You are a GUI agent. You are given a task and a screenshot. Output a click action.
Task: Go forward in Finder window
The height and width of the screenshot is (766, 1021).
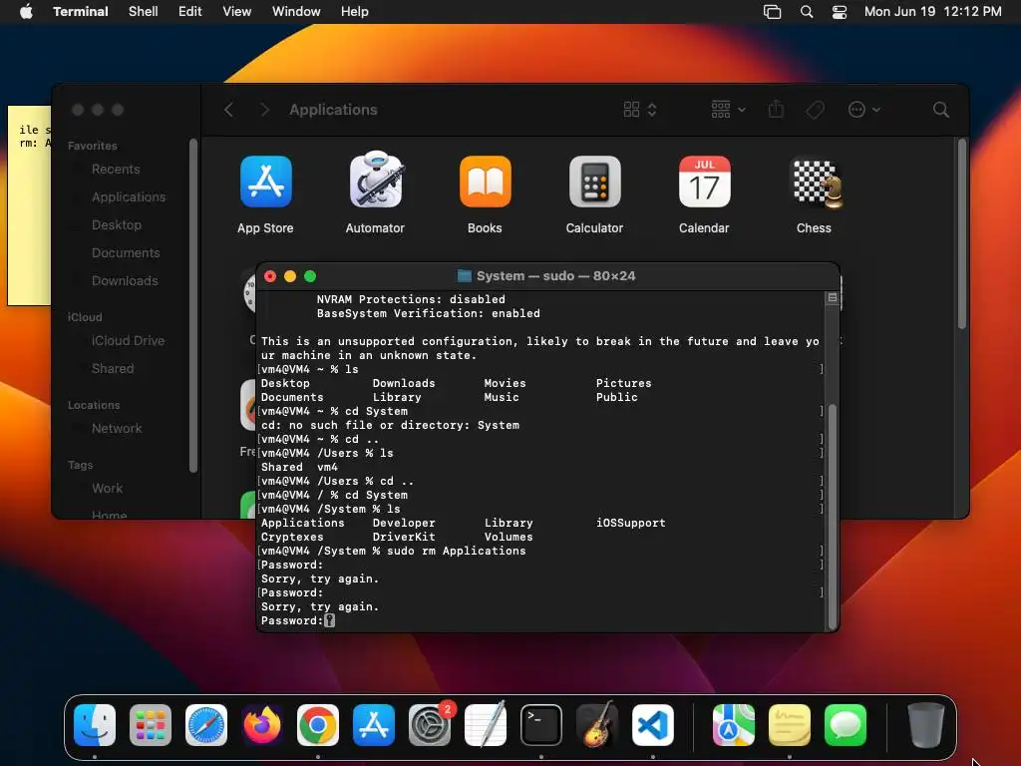click(x=264, y=110)
